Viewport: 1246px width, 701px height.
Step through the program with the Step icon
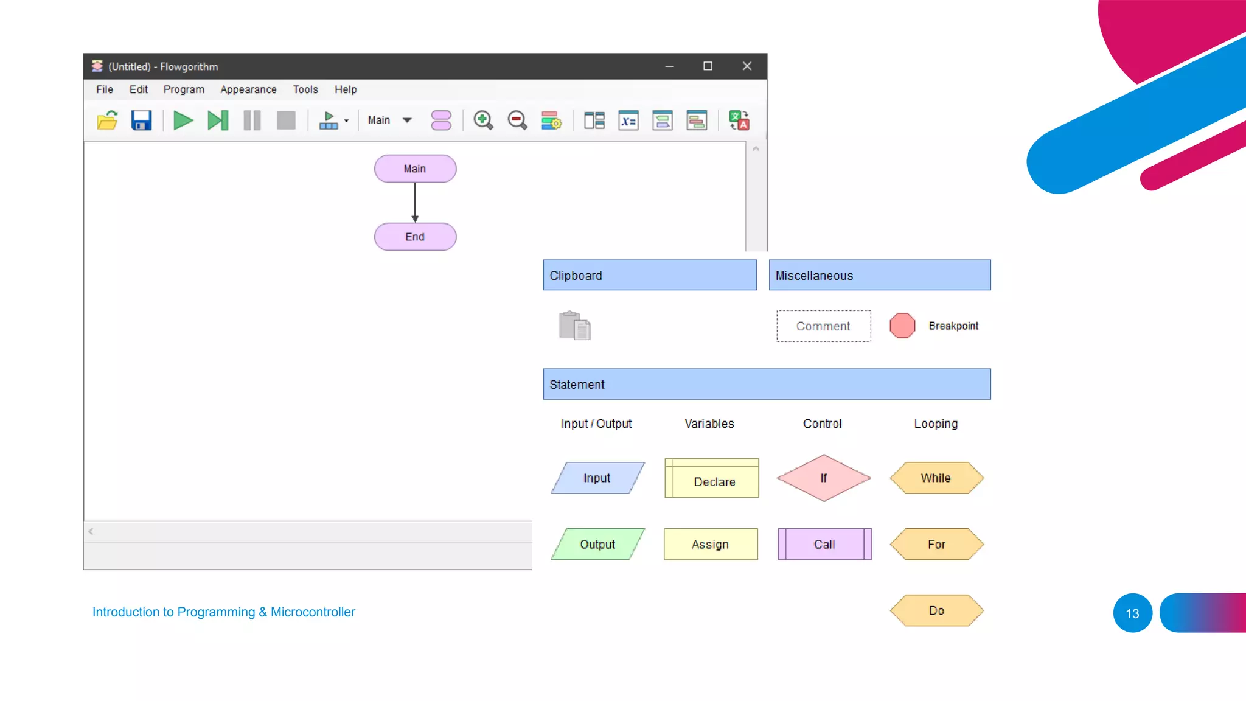pos(217,120)
